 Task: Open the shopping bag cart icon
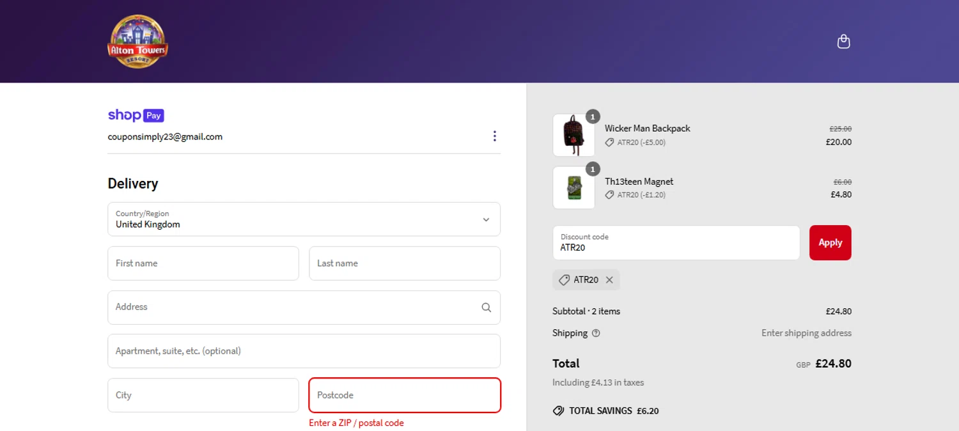(843, 42)
